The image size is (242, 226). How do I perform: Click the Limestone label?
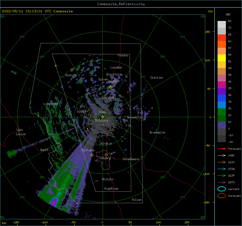pos(51,104)
